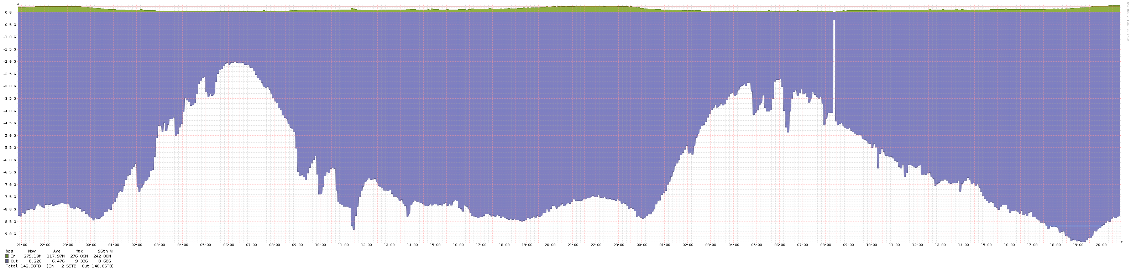Click the -3.5 G y-axis label
The width and height of the screenshot is (1131, 271).
pos(9,98)
